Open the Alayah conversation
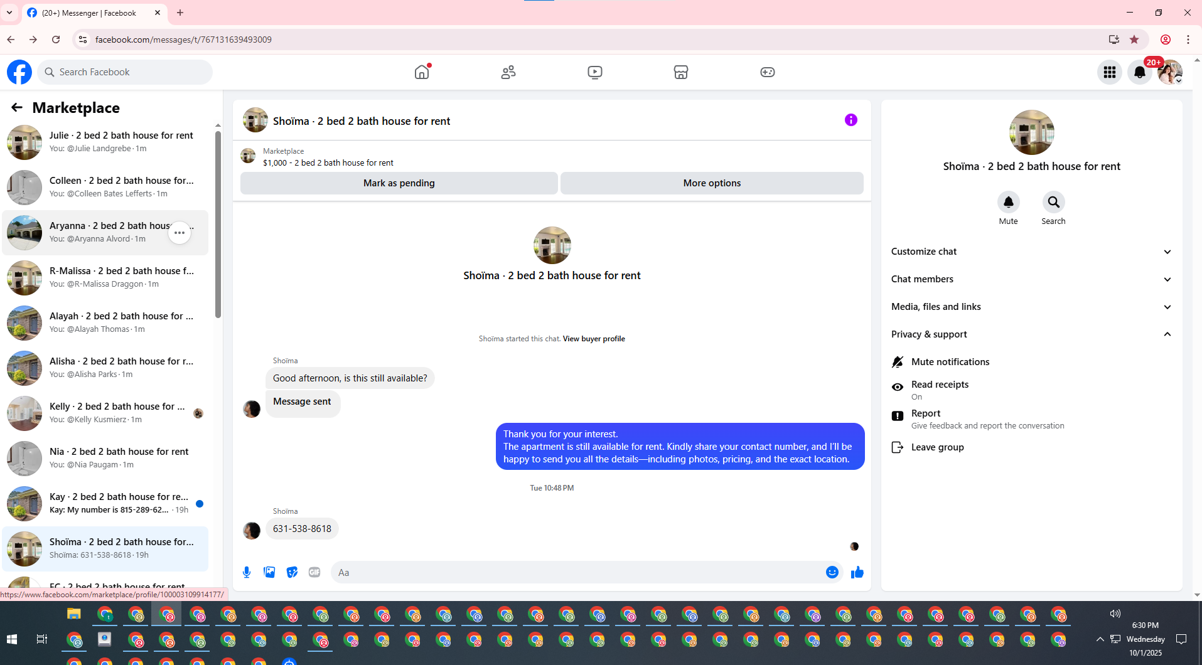 105,323
